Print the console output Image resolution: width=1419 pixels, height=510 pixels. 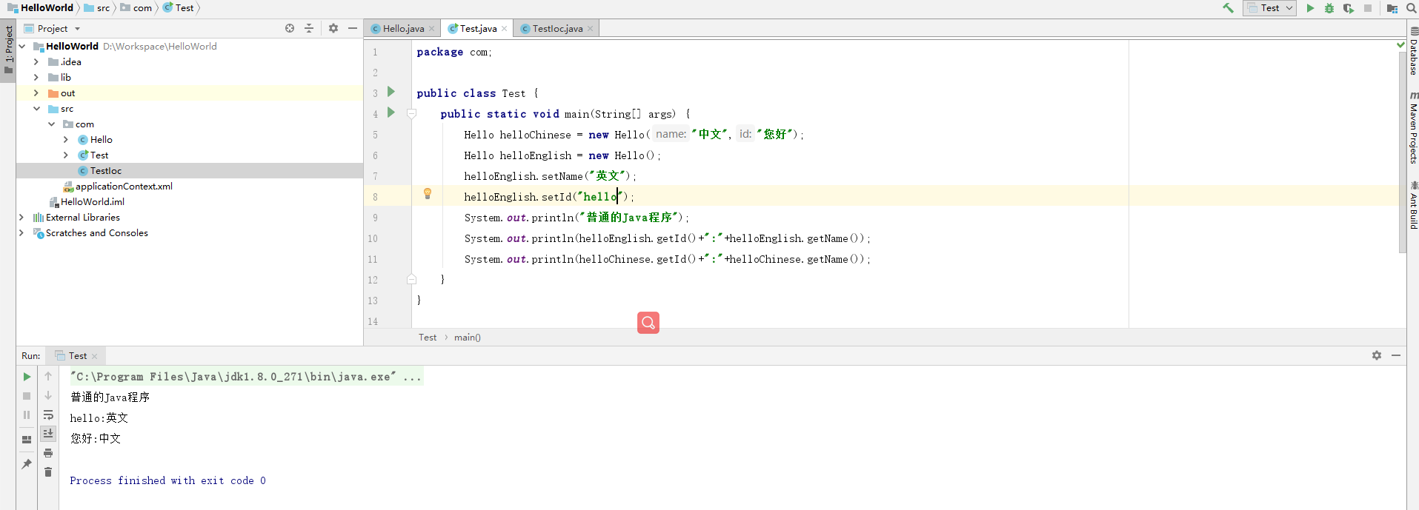[48, 453]
